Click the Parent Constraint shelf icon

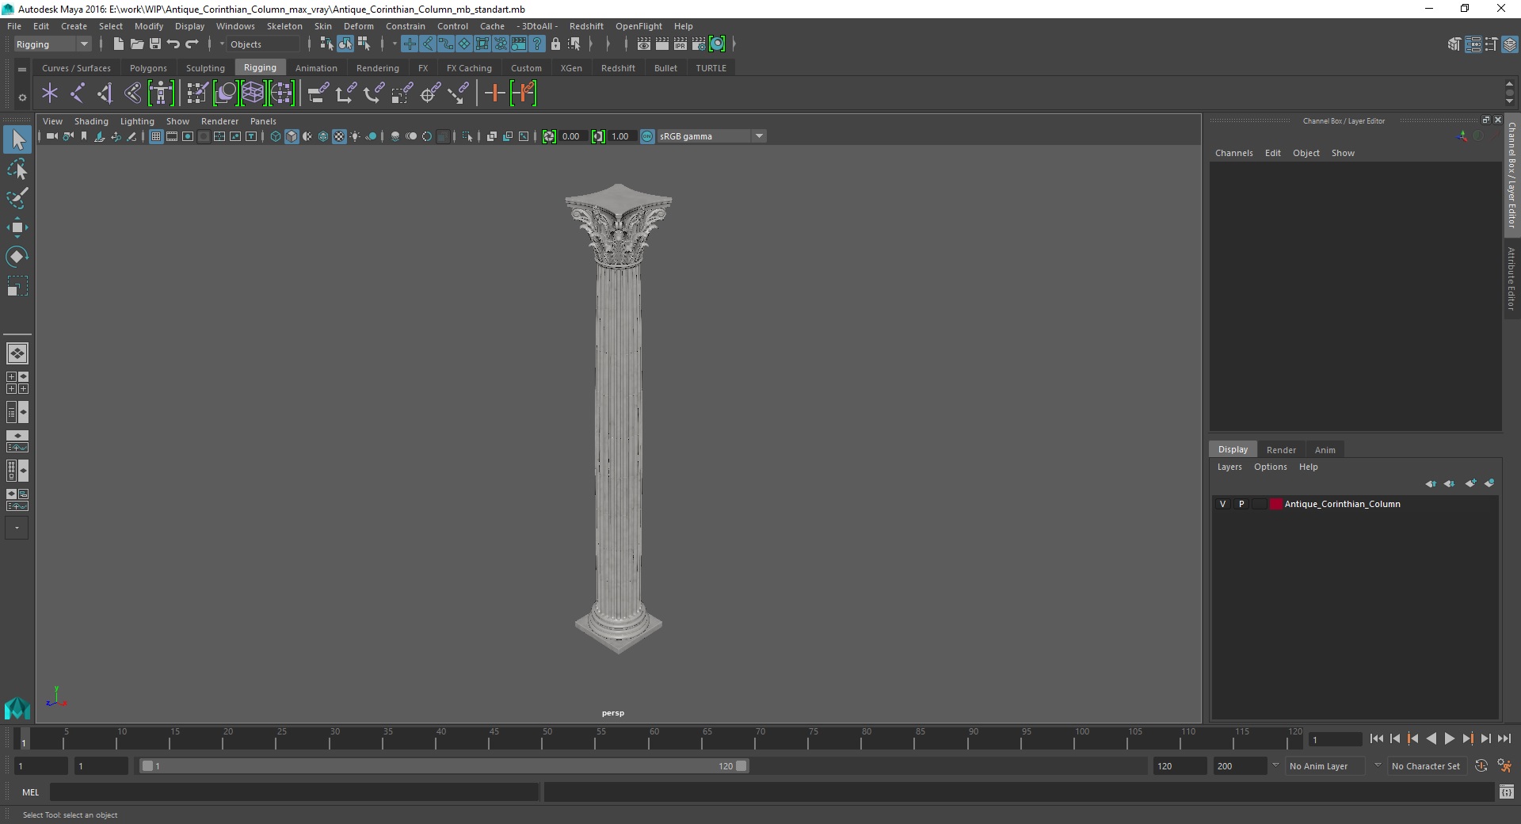[318, 93]
